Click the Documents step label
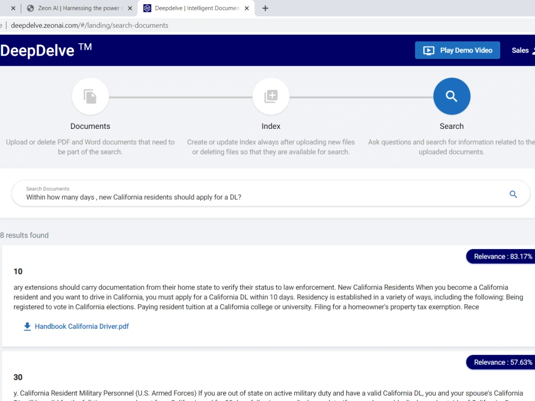 coord(90,126)
